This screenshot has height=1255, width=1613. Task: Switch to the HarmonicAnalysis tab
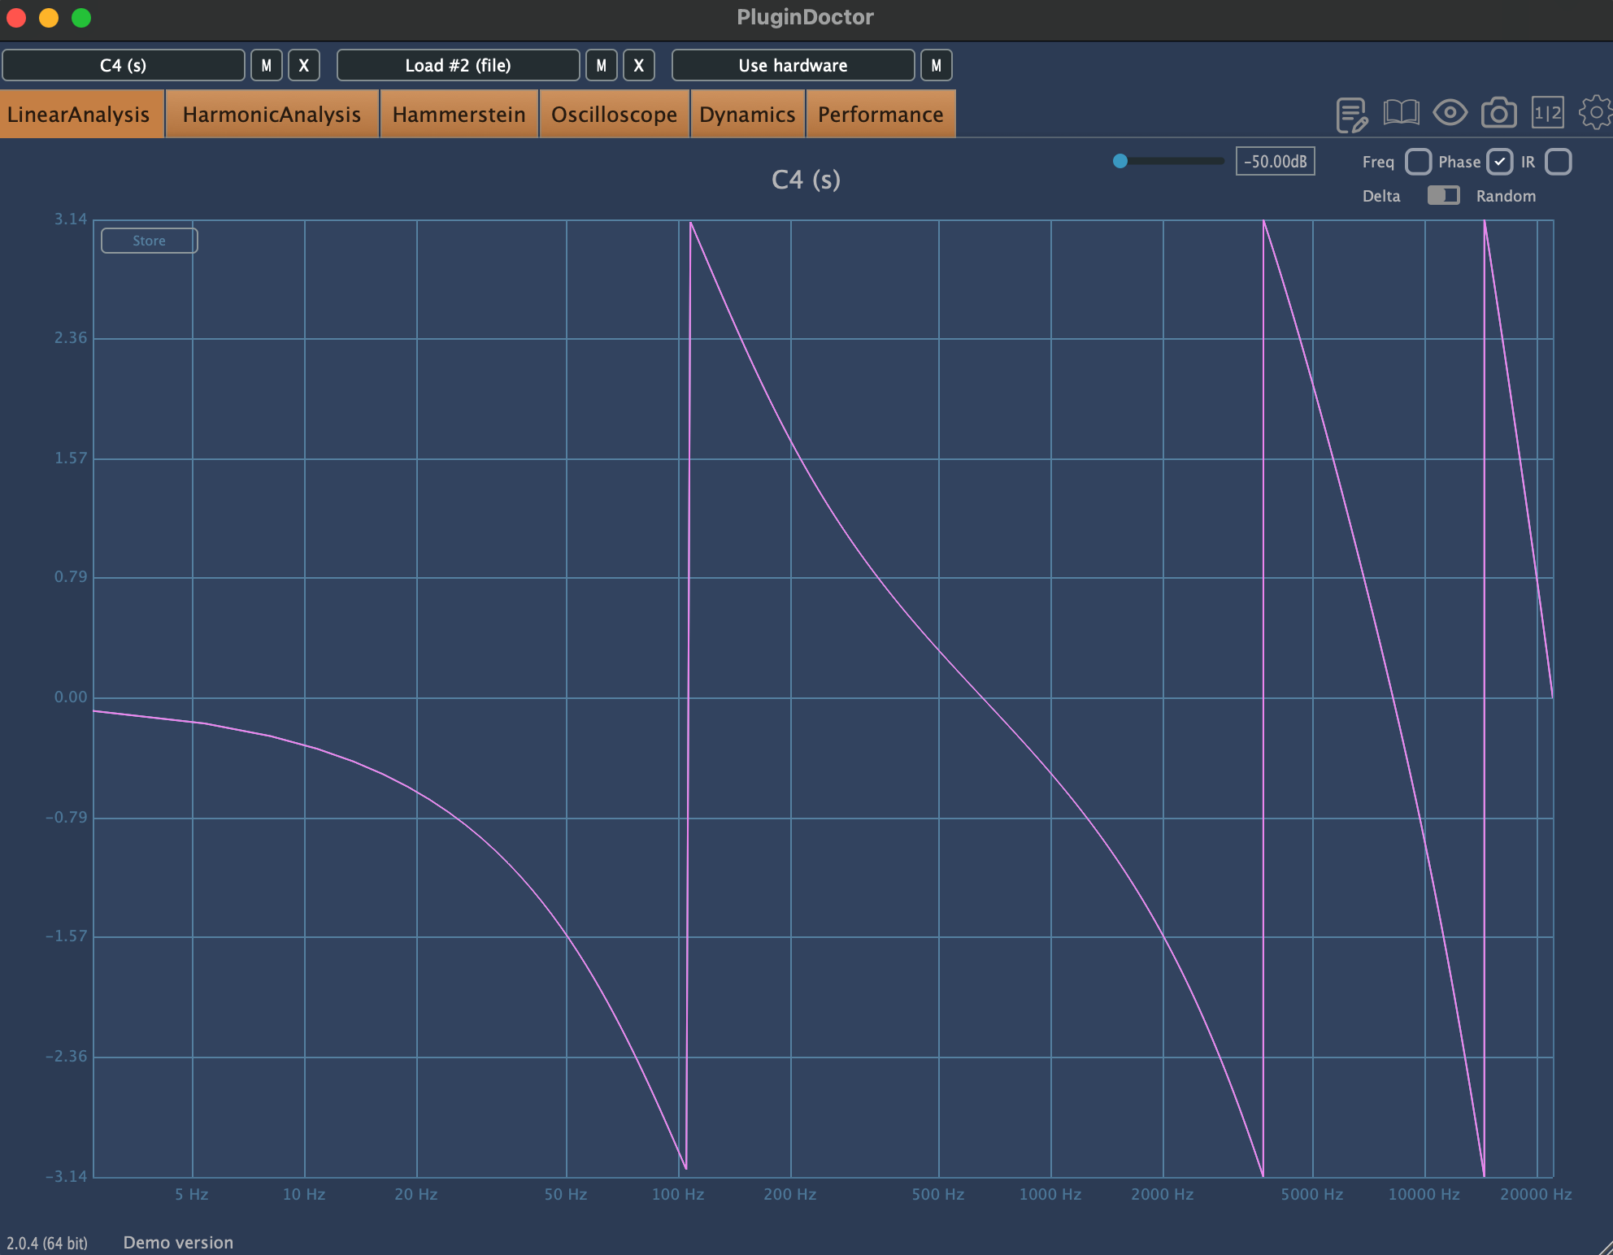coord(272,115)
